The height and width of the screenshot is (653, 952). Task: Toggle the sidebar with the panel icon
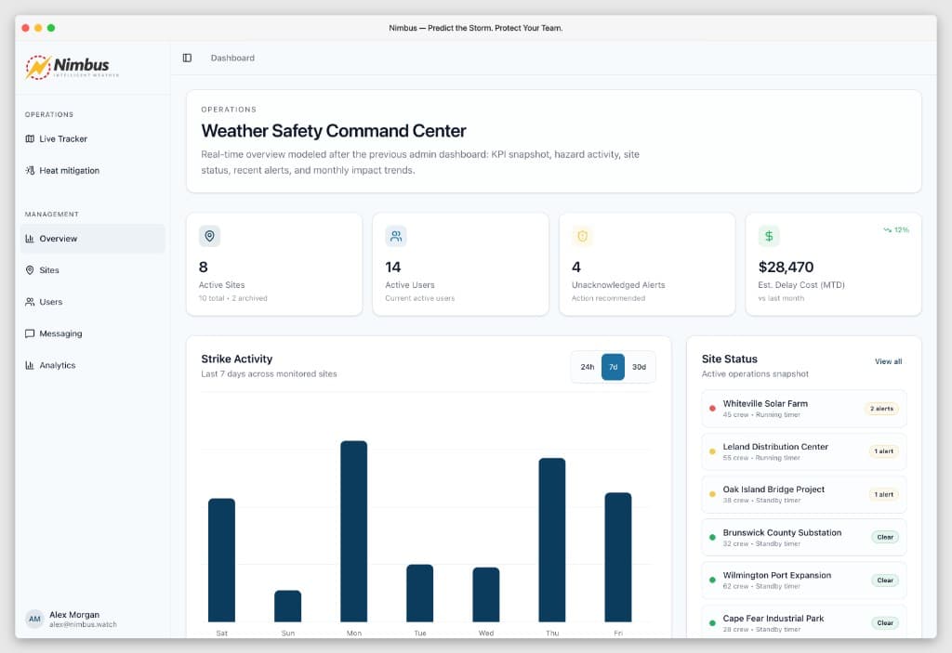189,58
